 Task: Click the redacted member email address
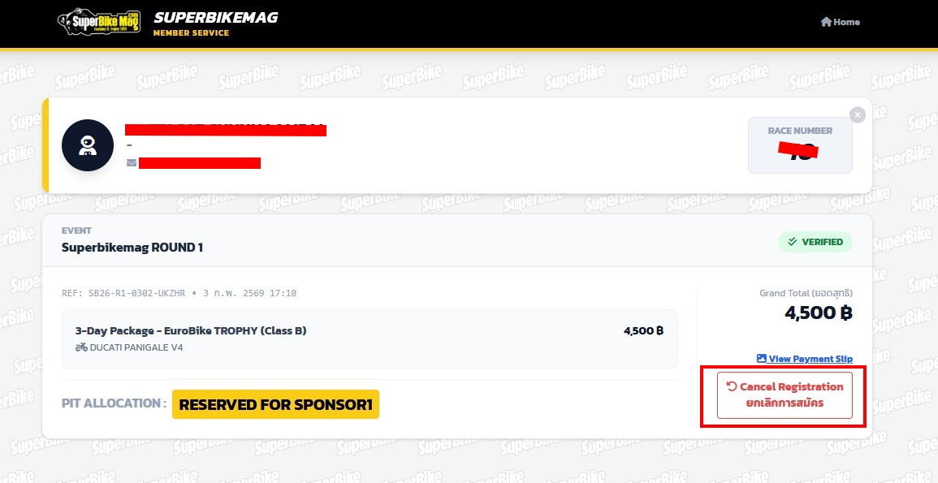[200, 163]
